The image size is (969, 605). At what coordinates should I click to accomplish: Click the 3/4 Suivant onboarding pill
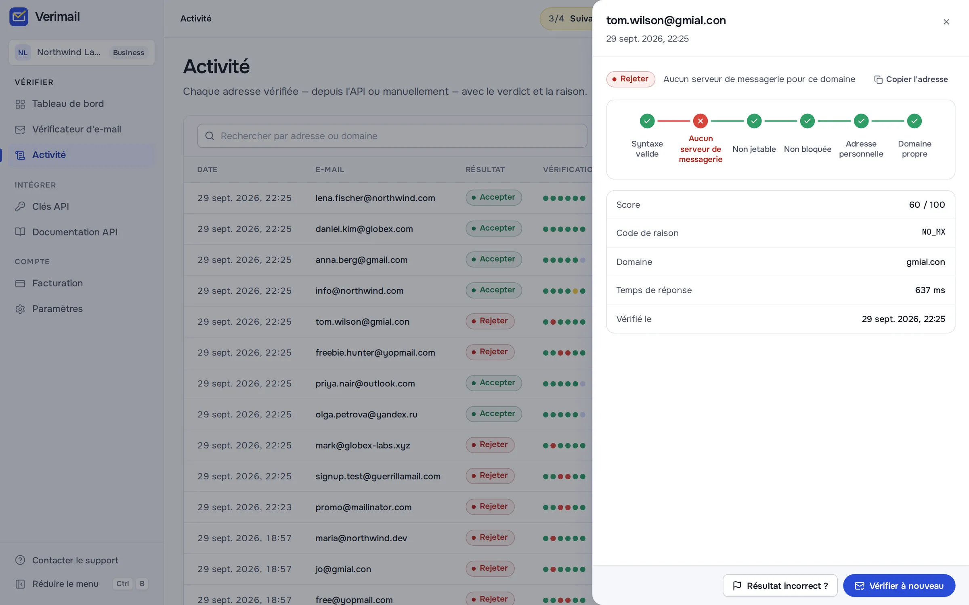coord(566,19)
